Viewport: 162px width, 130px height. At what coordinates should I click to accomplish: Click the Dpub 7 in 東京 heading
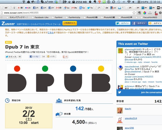click(22, 47)
